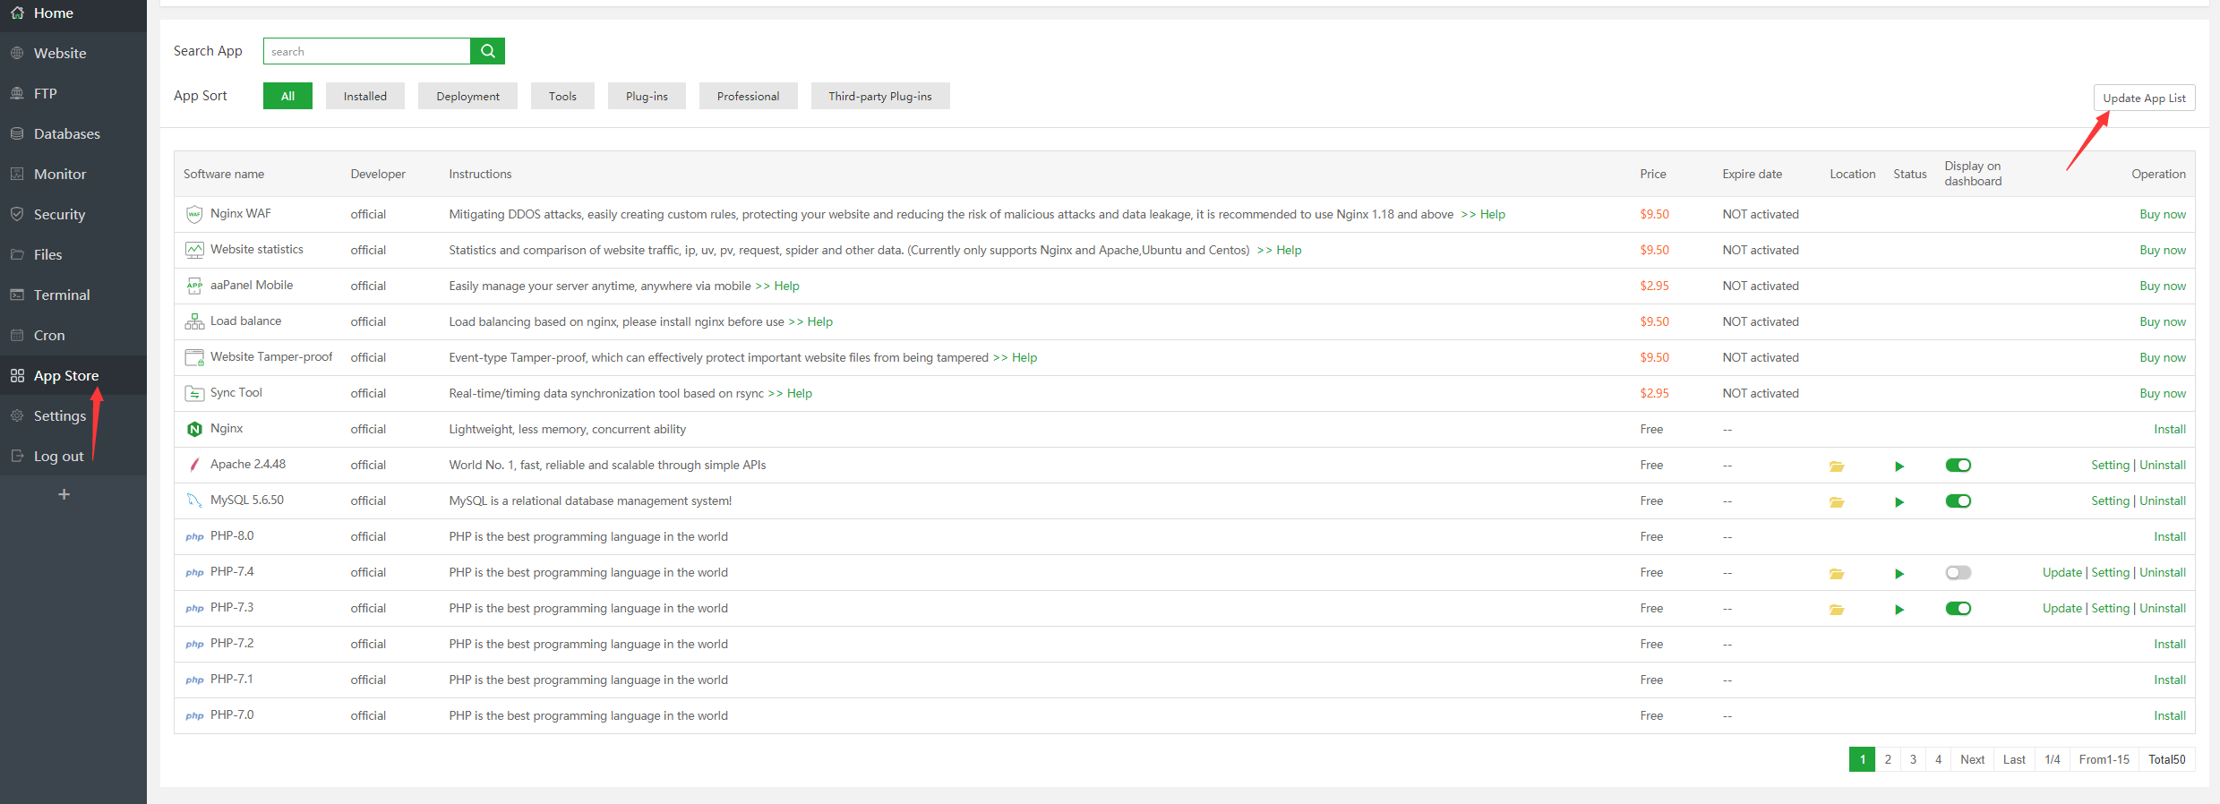This screenshot has width=2220, height=804.
Task: Switch to Plug-ins category
Action: coord(647,96)
